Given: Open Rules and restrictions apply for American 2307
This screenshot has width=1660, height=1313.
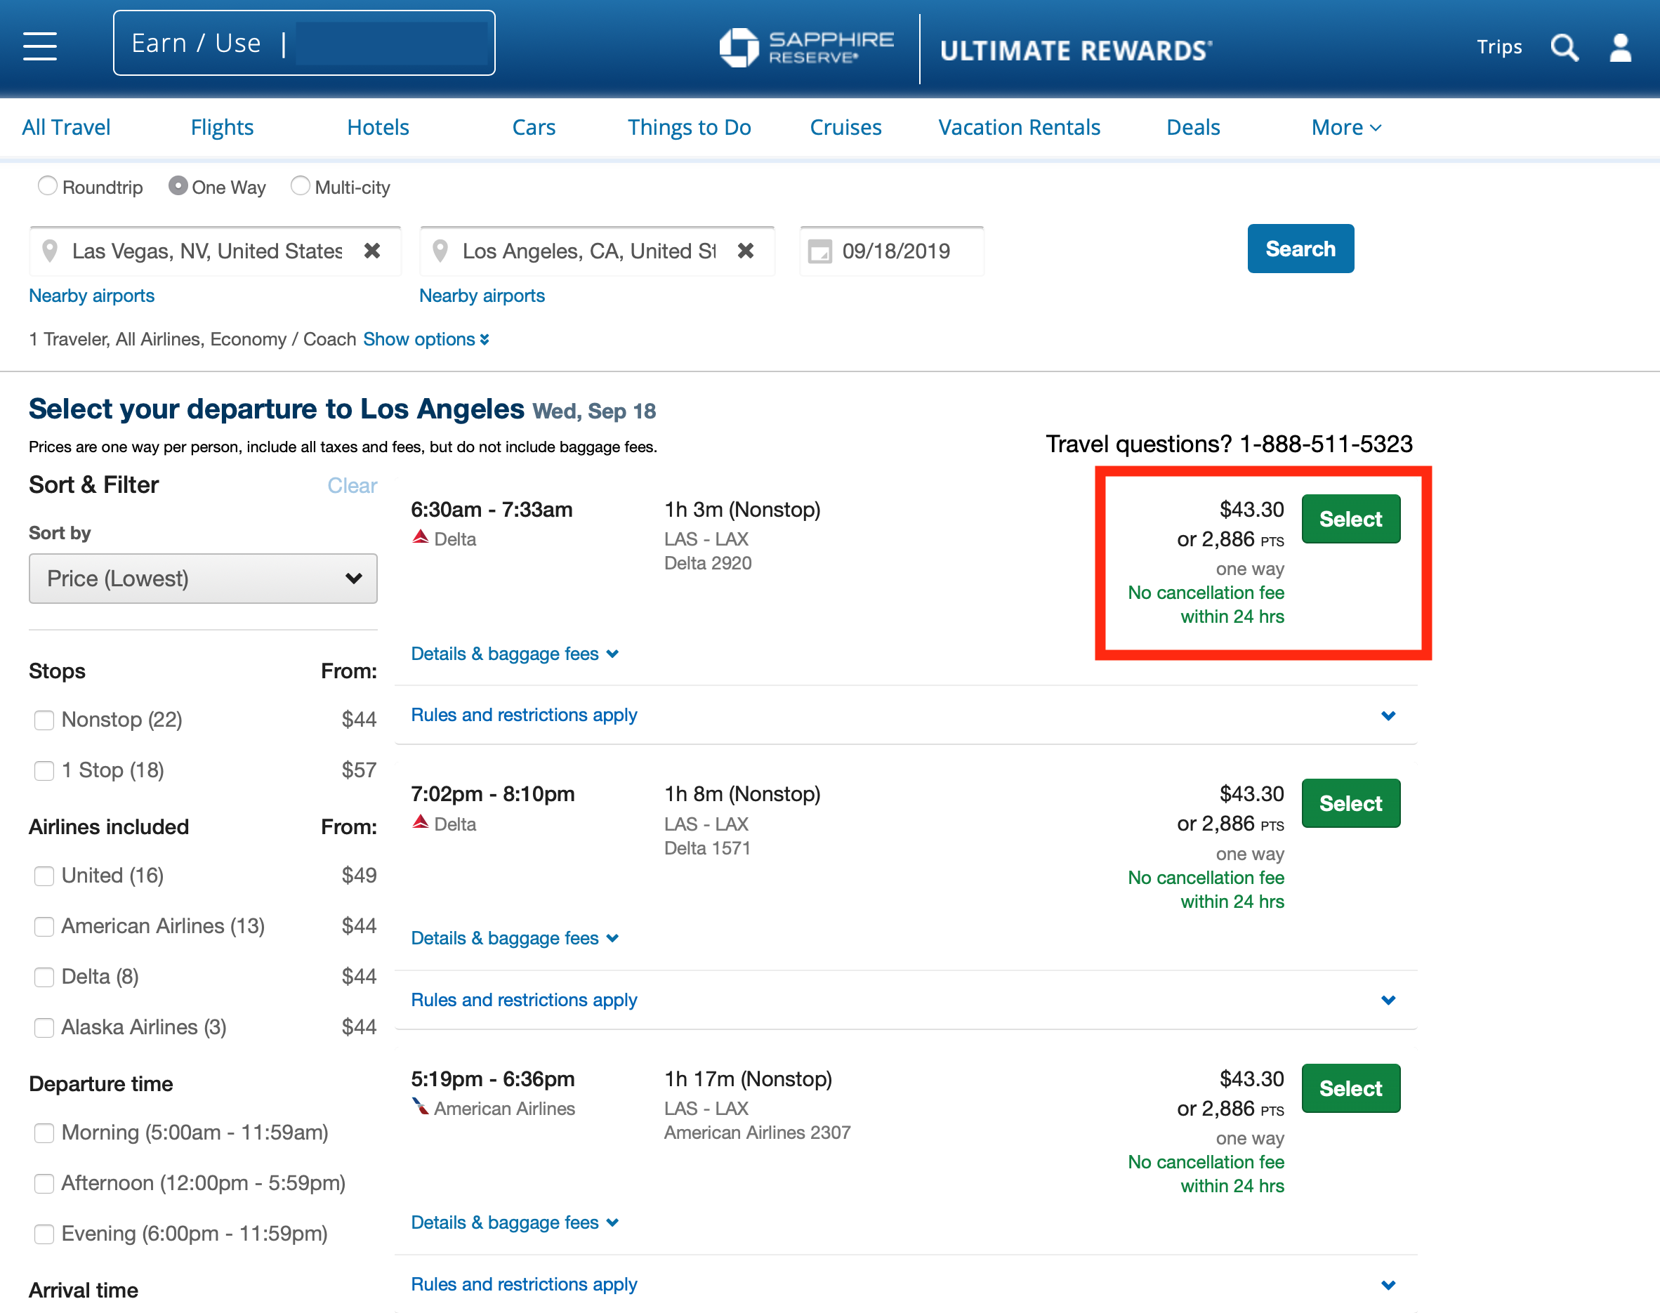Looking at the screenshot, I should [x=524, y=1284].
